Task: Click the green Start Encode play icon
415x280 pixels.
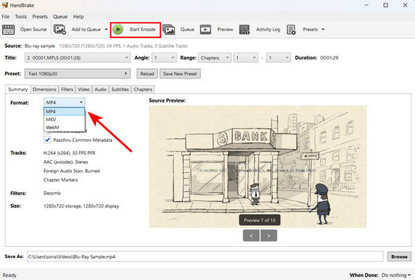Action: [x=118, y=30]
